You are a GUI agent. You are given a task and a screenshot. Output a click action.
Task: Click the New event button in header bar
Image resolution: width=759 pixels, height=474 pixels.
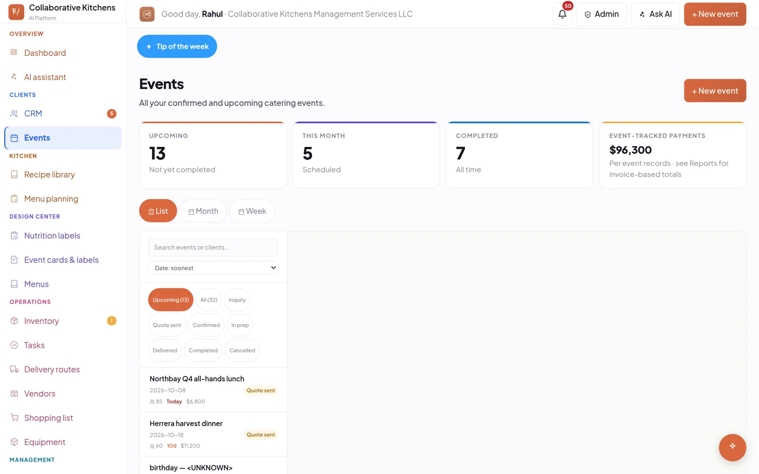[x=715, y=14]
